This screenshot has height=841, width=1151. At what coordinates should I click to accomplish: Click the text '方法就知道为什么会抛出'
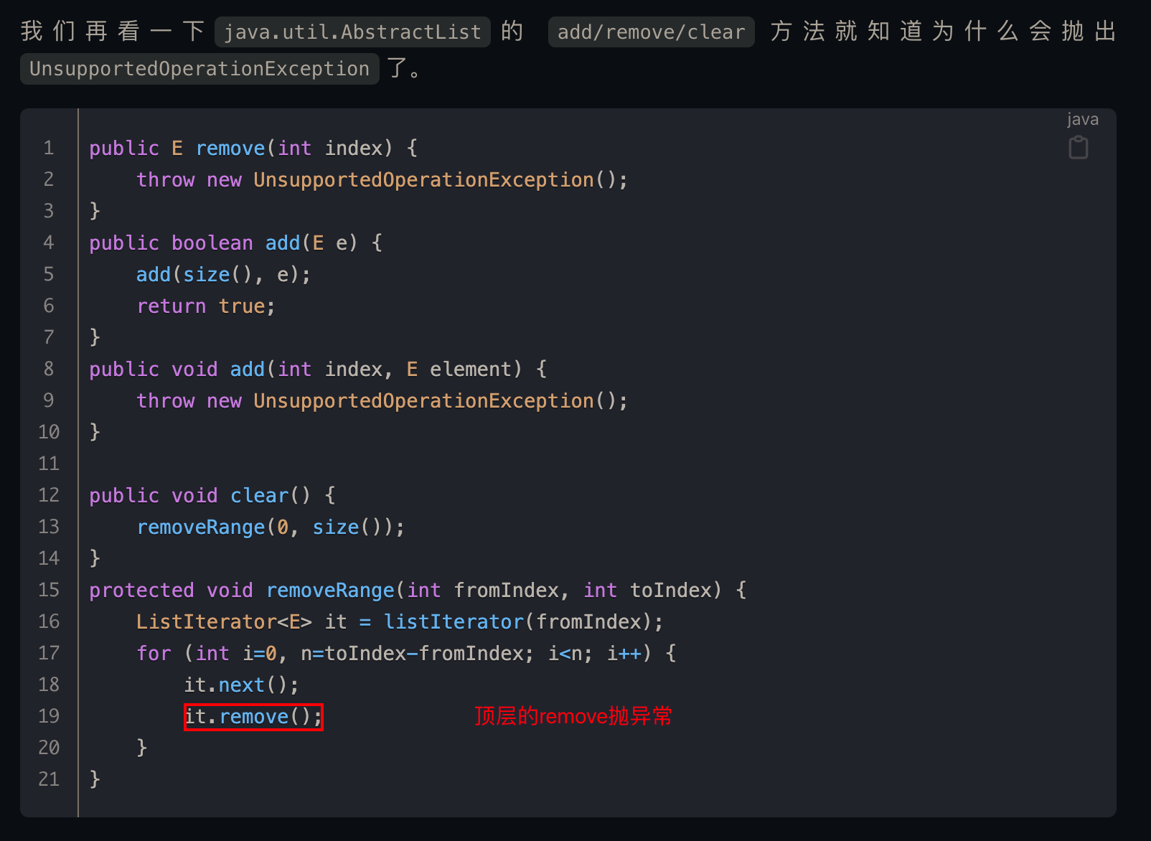[x=944, y=32]
